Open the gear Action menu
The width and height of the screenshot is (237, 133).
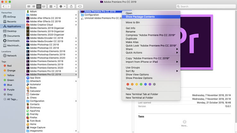(x=62, y=6)
